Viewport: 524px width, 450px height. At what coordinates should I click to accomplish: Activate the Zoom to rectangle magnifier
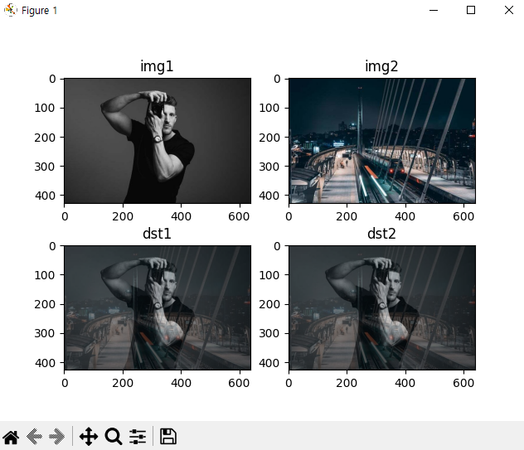pyautogui.click(x=114, y=436)
